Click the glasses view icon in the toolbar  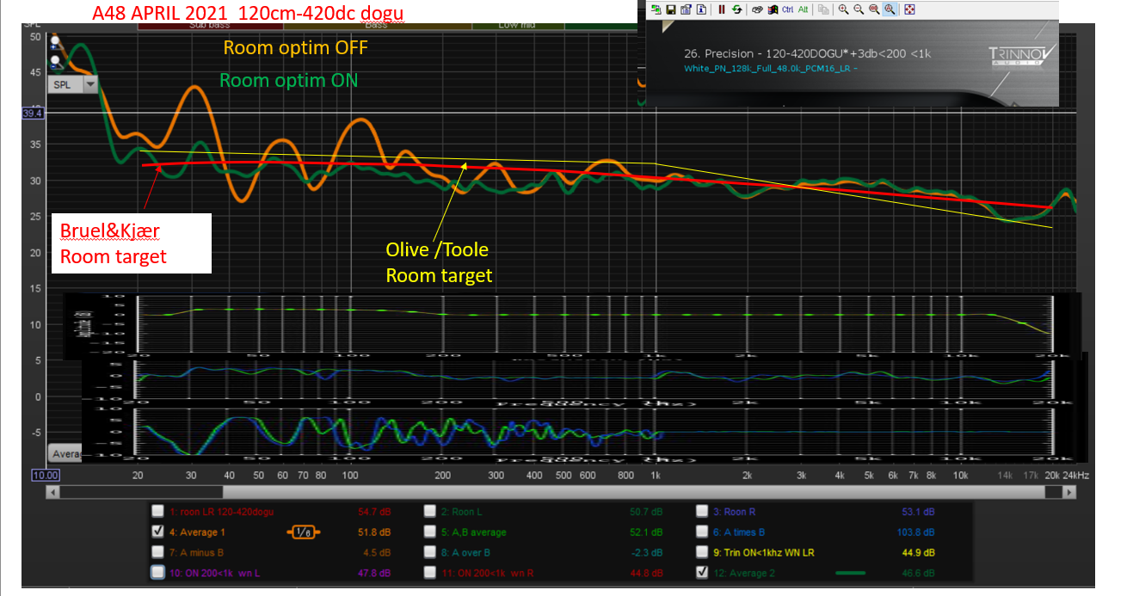(x=757, y=9)
